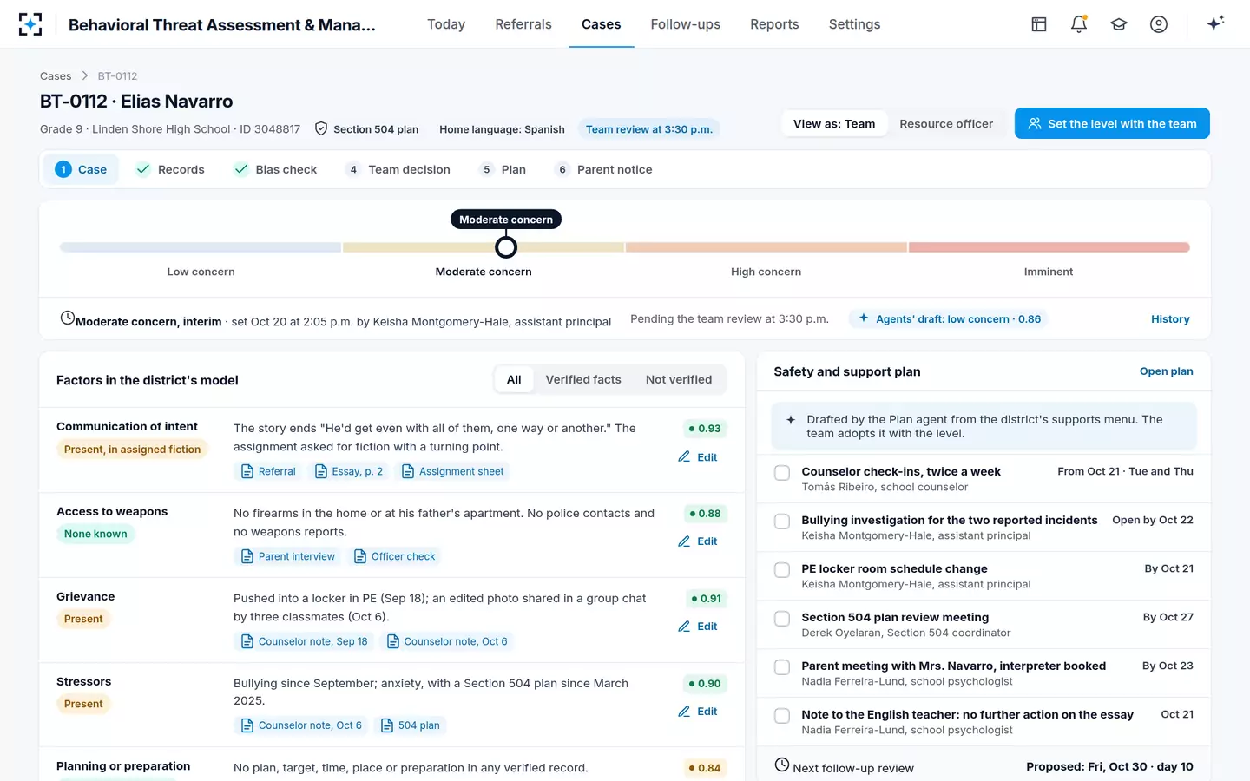This screenshot has height=781, width=1250.
Task: Open the Officer check document chip
Action: click(x=394, y=556)
